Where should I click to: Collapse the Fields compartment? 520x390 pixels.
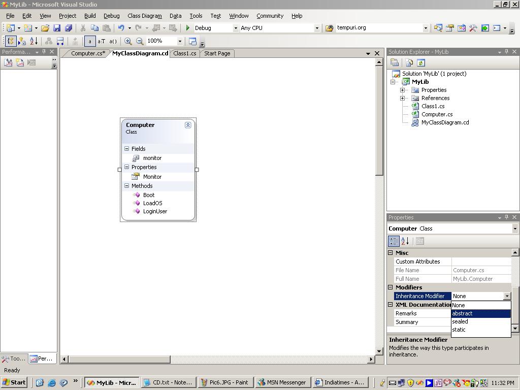pyautogui.click(x=126, y=149)
